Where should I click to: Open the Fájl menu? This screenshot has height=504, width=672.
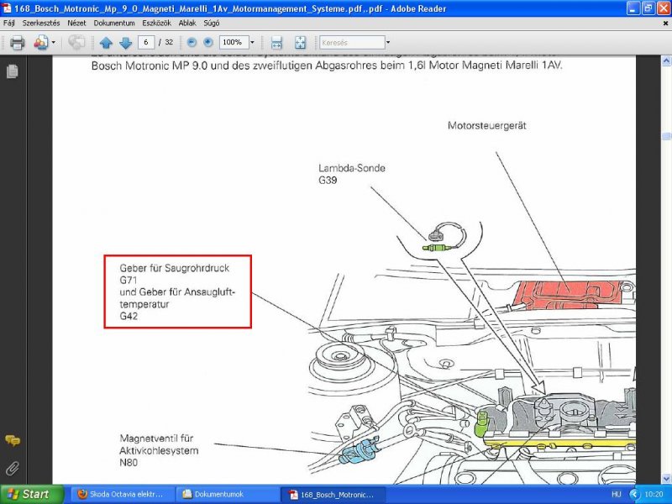(8, 24)
